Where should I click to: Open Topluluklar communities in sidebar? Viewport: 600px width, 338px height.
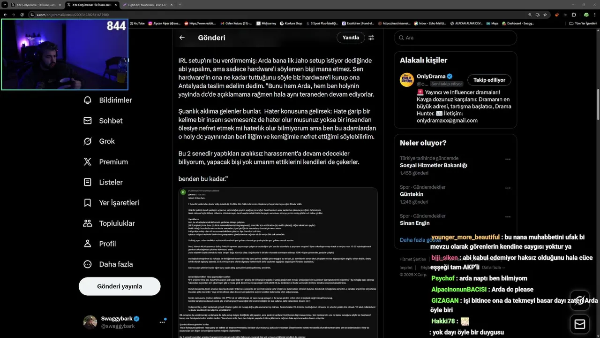pos(108,223)
